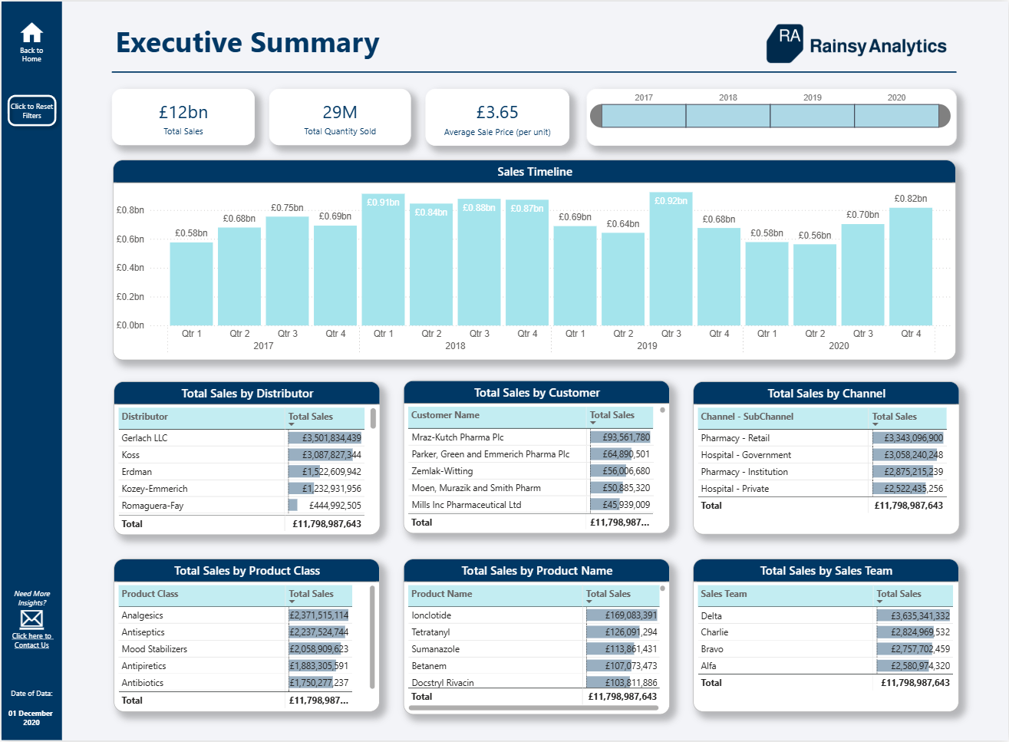Viewport: 1009px width, 742px height.
Task: Select the Antiseptics product class row
Action: (236, 632)
